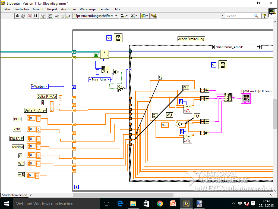Open the Werkzeuge menu
The height and width of the screenshot is (209, 278).
[x=87, y=9]
